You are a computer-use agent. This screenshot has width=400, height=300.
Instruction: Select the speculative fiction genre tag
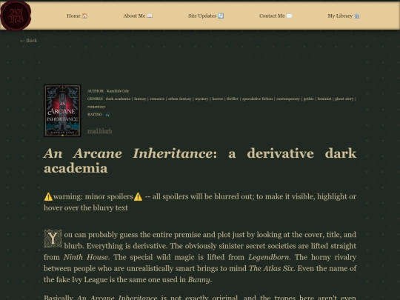click(x=257, y=99)
